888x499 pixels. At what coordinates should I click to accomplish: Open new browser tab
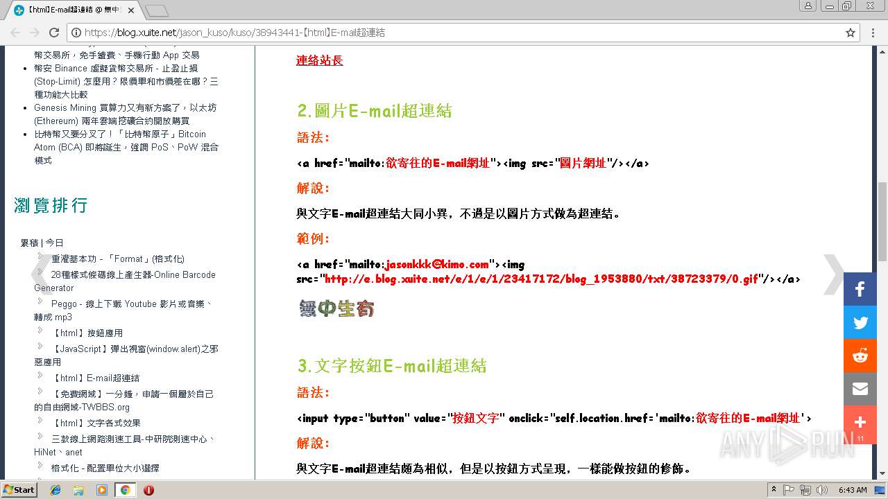(157, 10)
